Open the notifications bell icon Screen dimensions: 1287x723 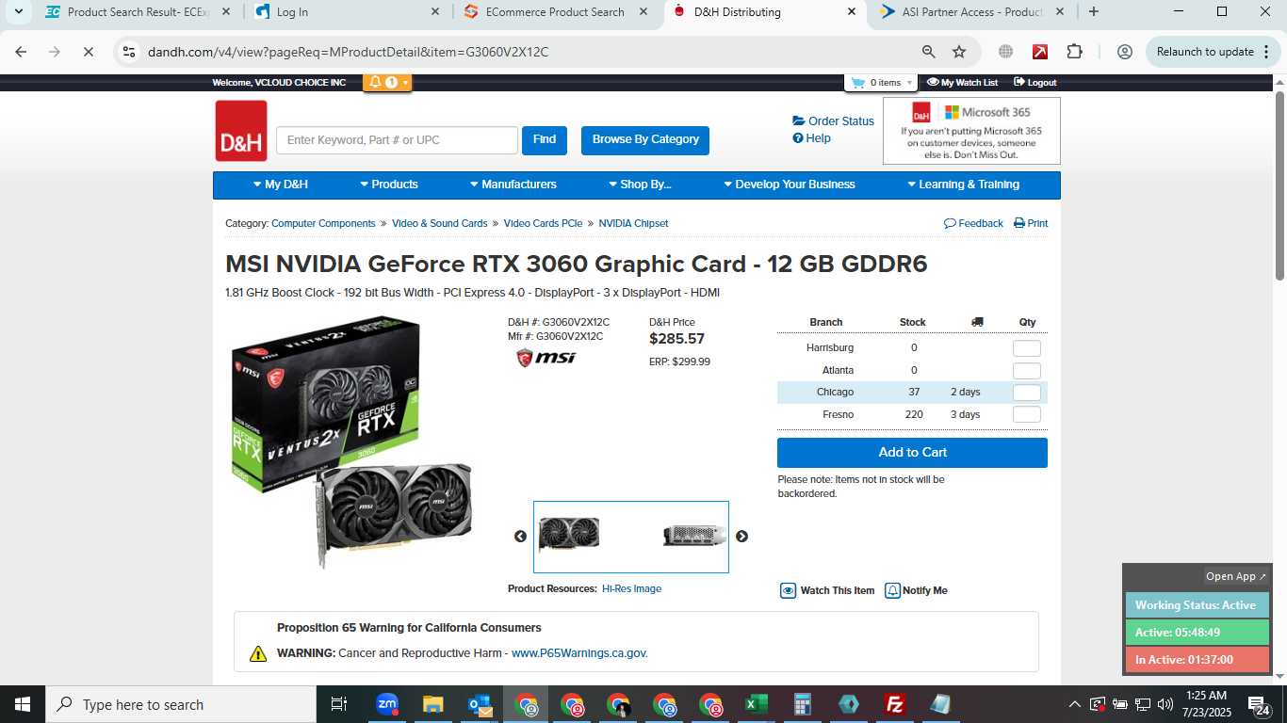click(375, 83)
